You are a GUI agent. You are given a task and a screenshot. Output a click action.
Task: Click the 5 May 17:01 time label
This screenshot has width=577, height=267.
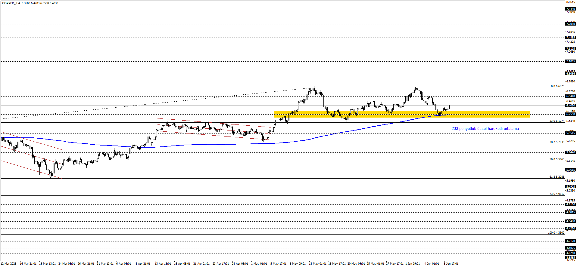[x=279, y=264]
